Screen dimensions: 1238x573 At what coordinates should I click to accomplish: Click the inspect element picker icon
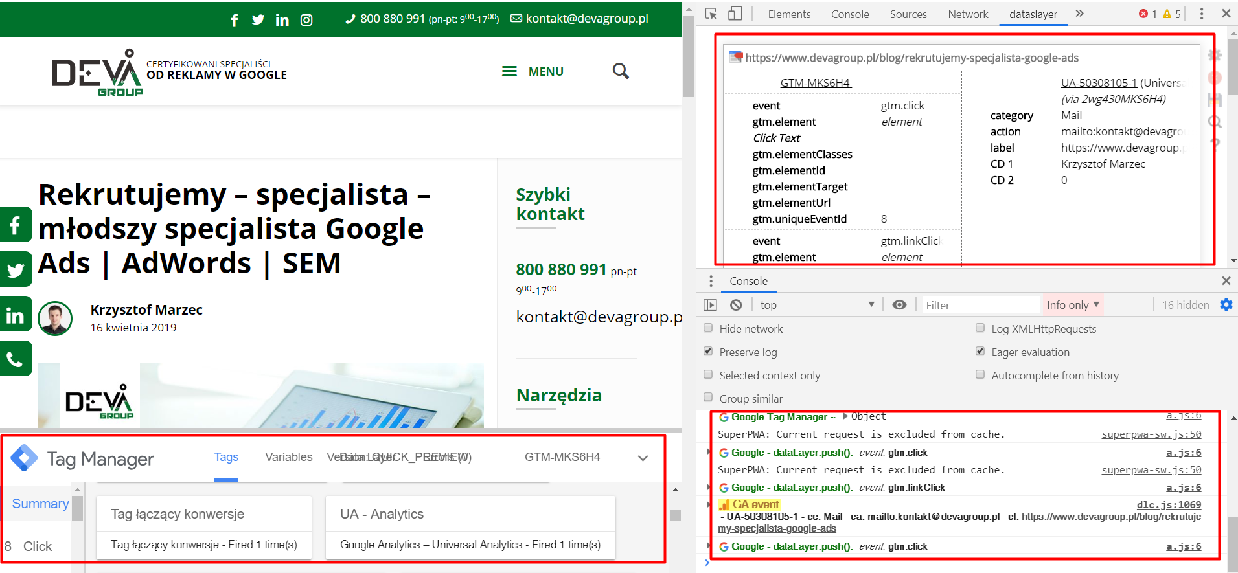[x=711, y=14]
